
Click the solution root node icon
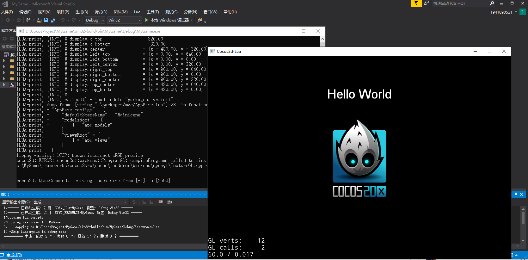pyautogui.click(x=6, y=54)
